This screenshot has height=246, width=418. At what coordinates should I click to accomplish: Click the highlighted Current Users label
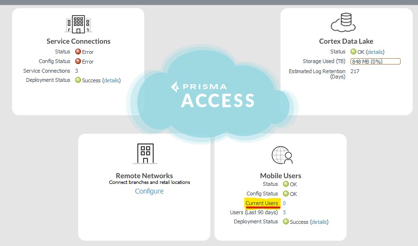pyautogui.click(x=262, y=204)
